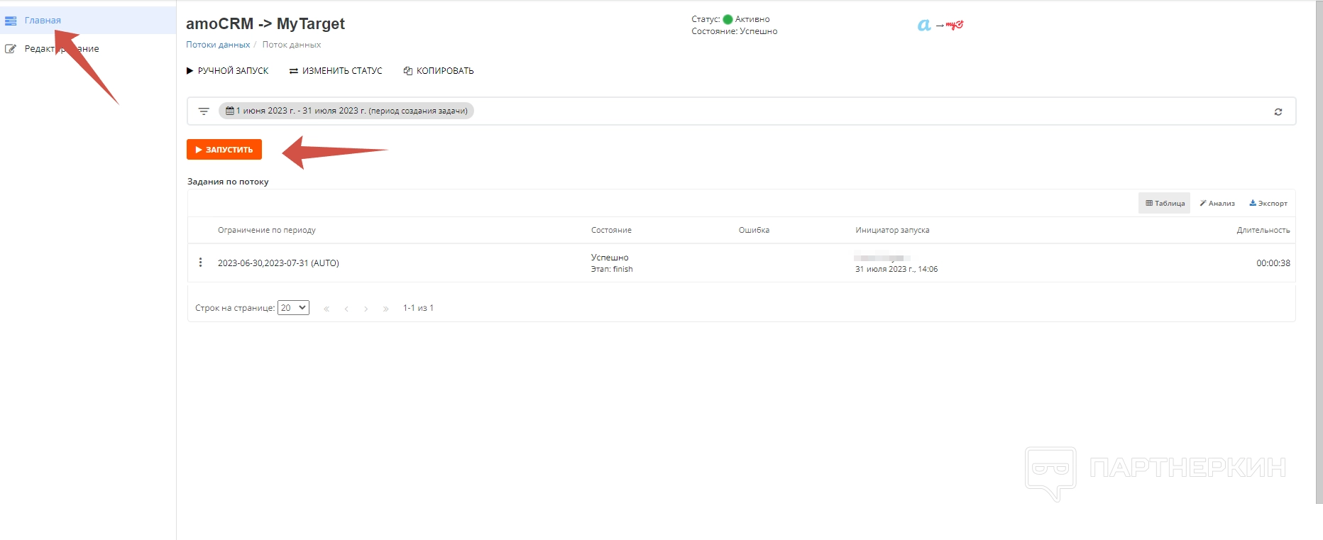This screenshot has width=1323, height=540.
Task: Click the amoCRM to myTarget logo
Action: [x=940, y=26]
